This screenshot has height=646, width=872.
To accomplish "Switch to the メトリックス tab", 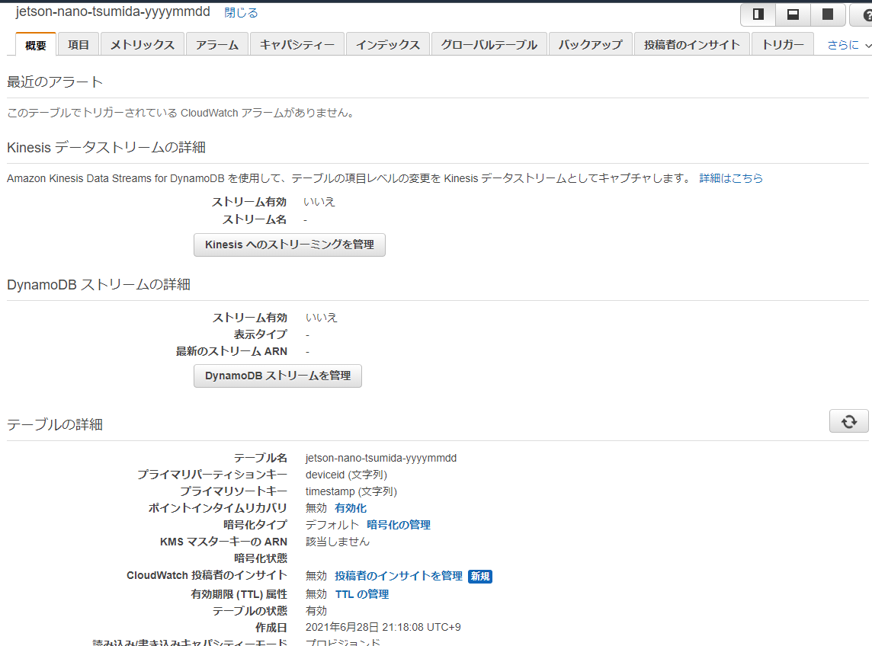I will 143,45.
